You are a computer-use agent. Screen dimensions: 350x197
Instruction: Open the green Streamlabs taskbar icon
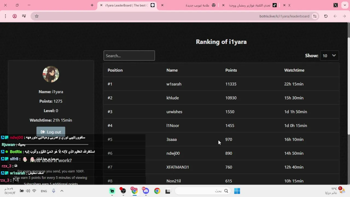click(x=112, y=191)
